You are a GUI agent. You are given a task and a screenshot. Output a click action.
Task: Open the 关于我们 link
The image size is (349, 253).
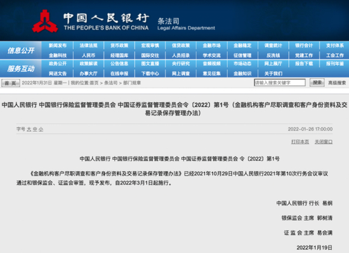[x=273, y=74]
